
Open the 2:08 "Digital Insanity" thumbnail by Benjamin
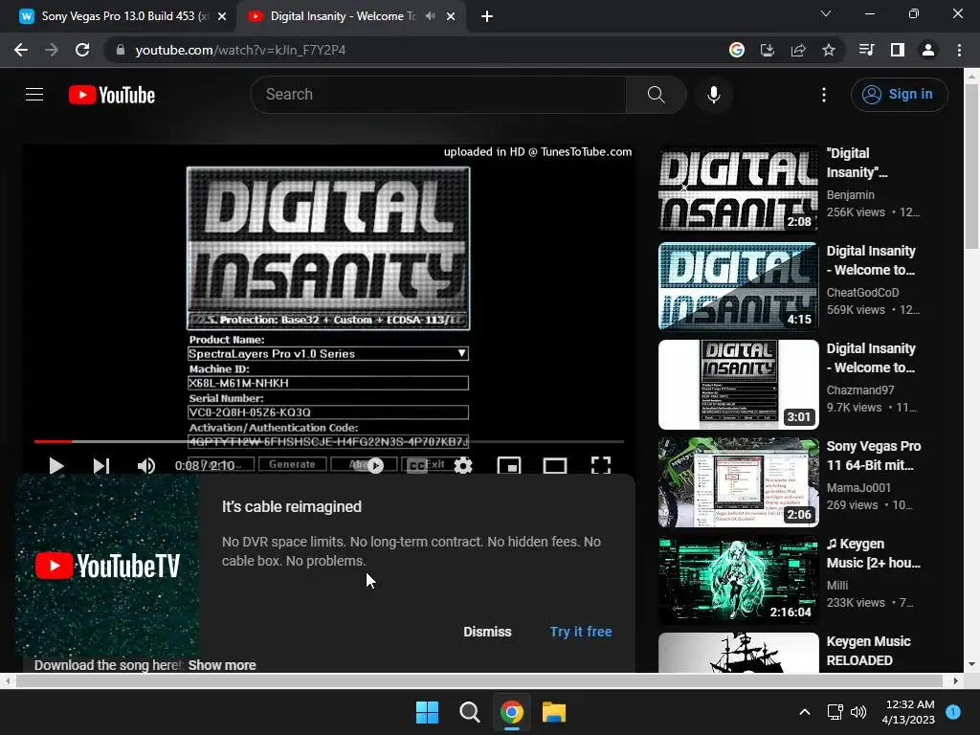tap(738, 189)
